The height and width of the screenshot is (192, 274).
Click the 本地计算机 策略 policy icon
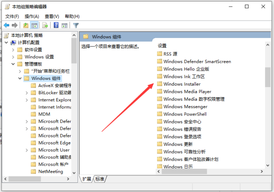pyautogui.click(x=6, y=35)
